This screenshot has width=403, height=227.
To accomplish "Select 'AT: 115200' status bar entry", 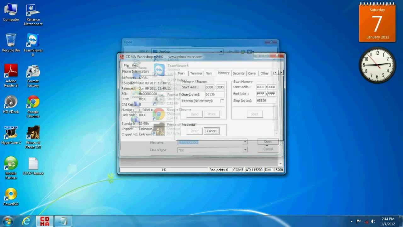I will 254,170.
